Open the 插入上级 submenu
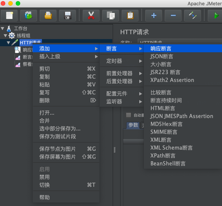222x206 pixels. point(66,57)
